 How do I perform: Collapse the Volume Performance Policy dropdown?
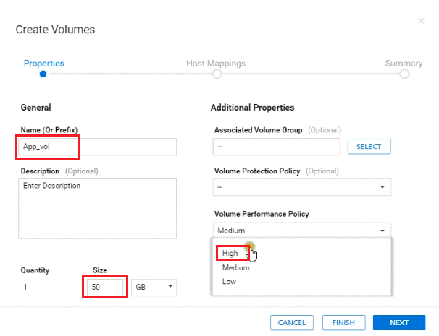302,231
